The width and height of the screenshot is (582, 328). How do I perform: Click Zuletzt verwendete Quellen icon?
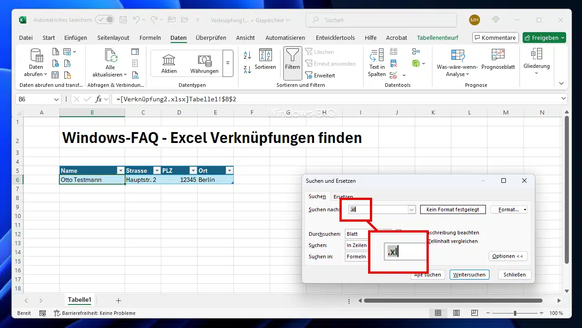[67, 63]
